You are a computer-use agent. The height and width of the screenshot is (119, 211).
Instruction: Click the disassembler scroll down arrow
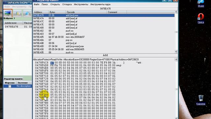176,52
